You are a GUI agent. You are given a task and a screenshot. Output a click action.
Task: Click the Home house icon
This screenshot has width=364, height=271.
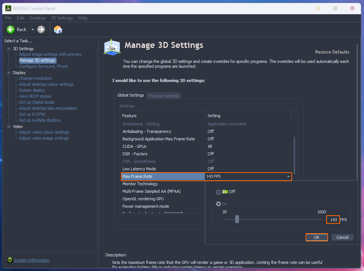pos(58,30)
